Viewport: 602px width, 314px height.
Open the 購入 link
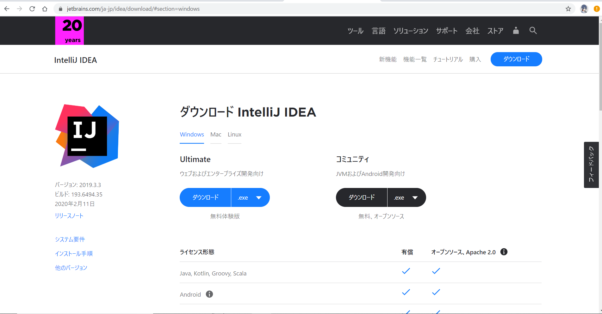[475, 59]
